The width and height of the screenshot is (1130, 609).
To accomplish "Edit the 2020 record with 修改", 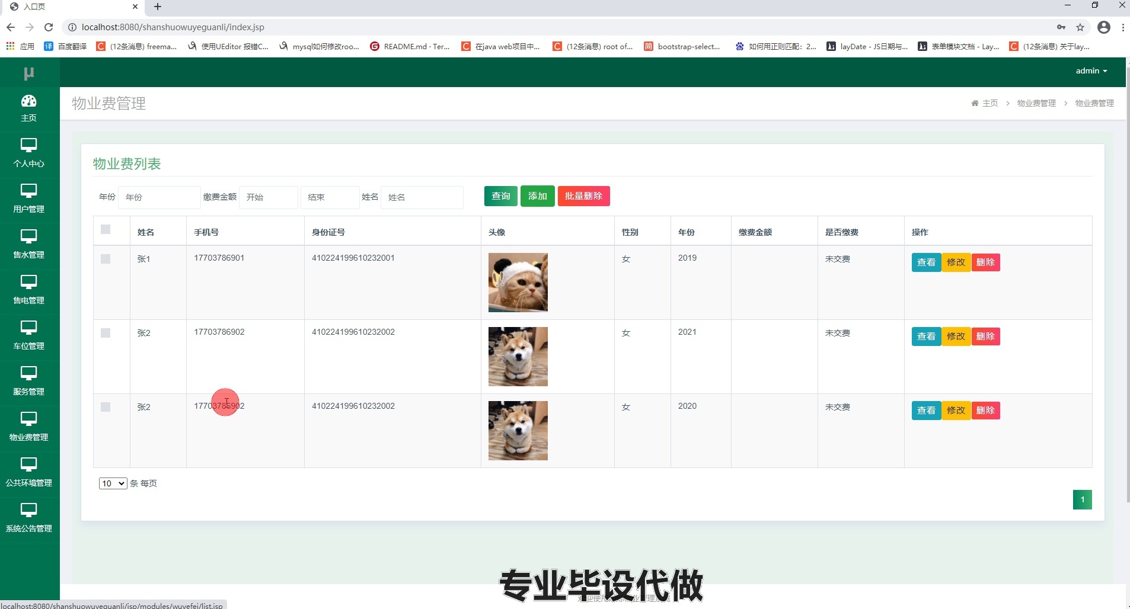I will click(956, 411).
